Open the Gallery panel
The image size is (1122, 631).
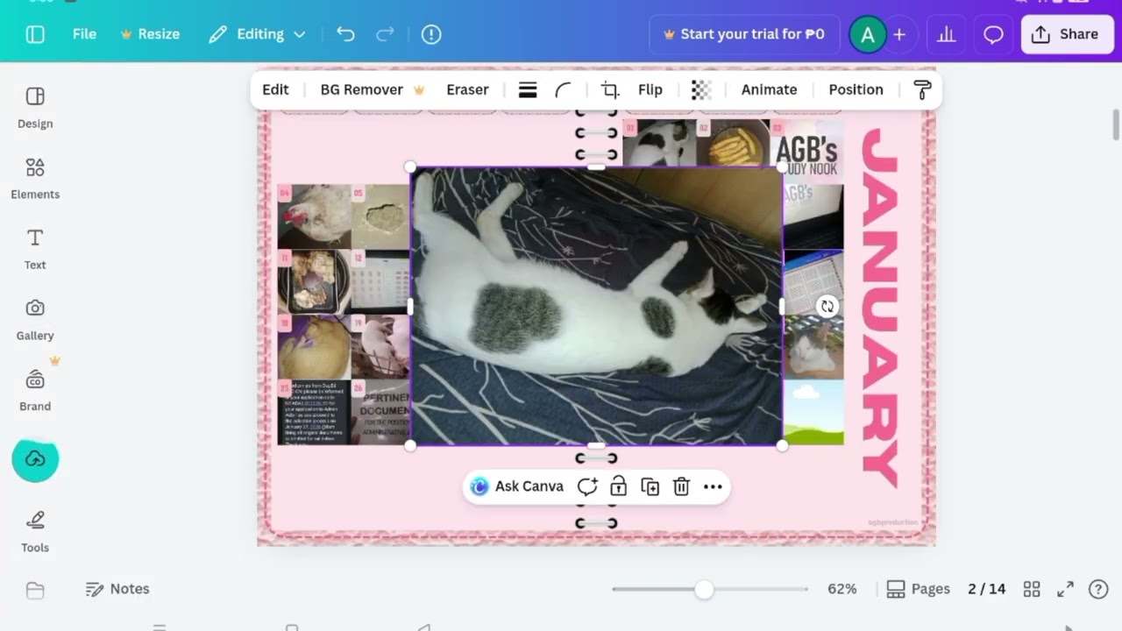click(x=35, y=319)
